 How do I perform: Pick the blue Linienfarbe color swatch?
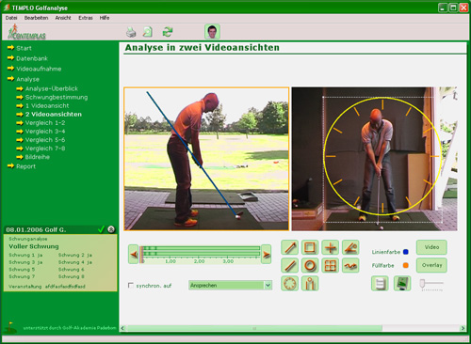[x=406, y=252]
